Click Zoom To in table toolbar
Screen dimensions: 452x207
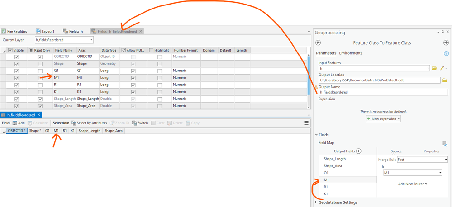point(119,123)
